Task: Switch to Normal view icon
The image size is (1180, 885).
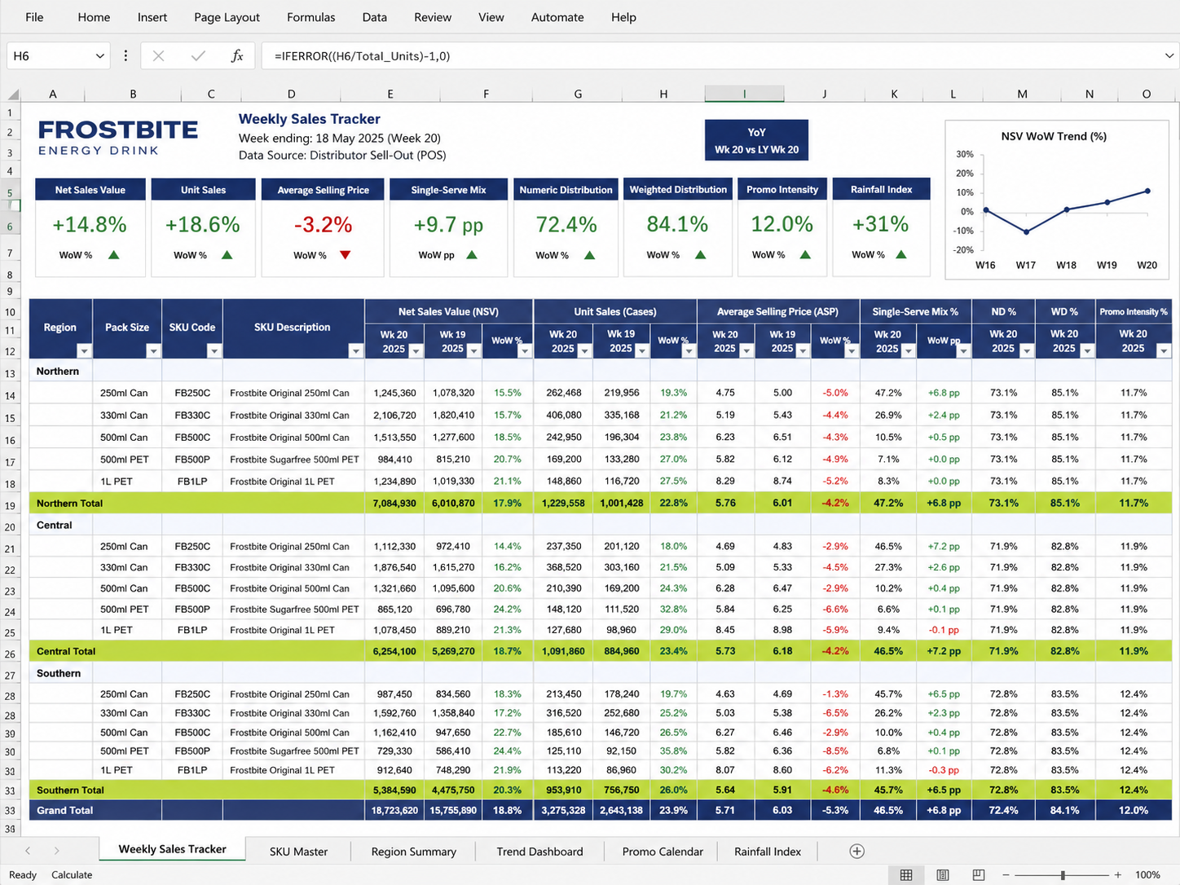Action: (x=906, y=875)
